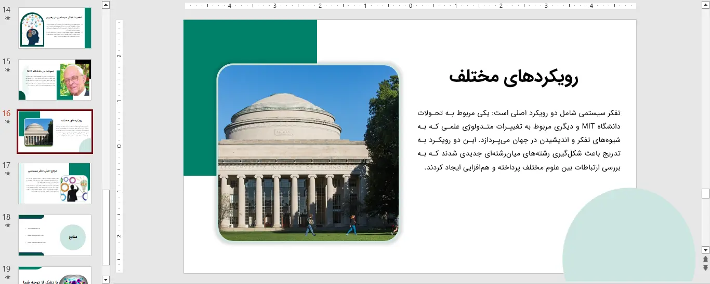The height and width of the screenshot is (284, 710).
Task: Click the animation star icon under slide 19
Action: click(x=7, y=277)
